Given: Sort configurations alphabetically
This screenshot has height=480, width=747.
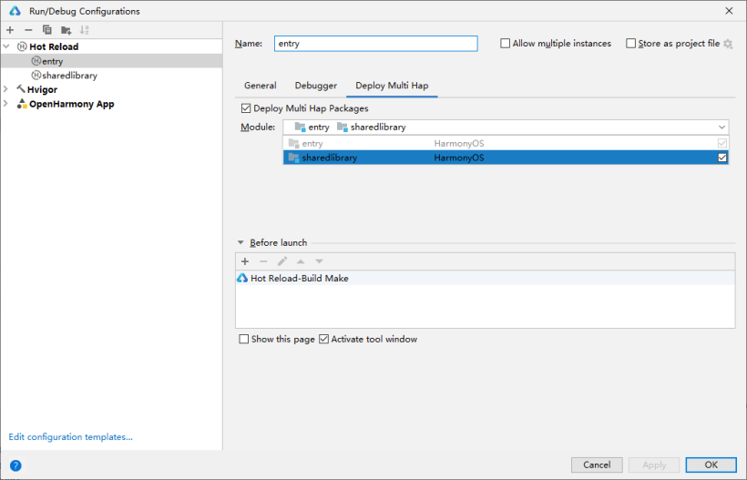Looking at the screenshot, I should 85,30.
